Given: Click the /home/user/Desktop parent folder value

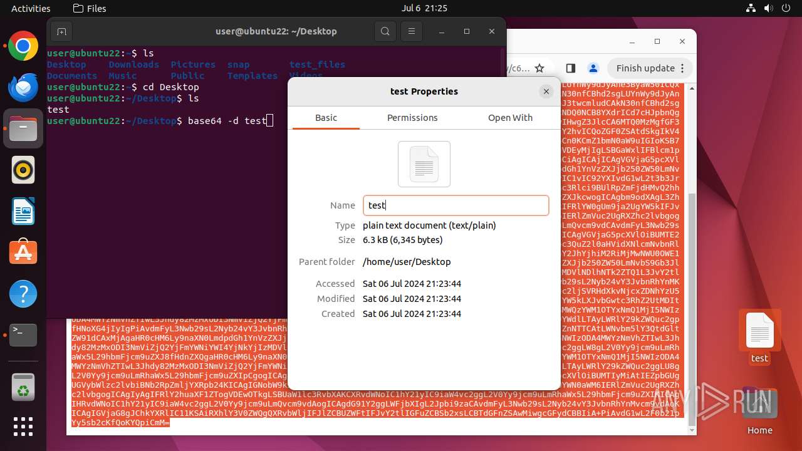Looking at the screenshot, I should [407, 262].
